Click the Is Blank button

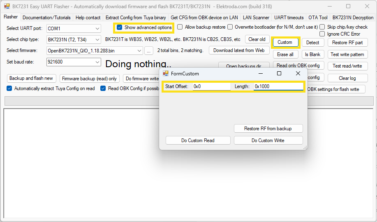[x=313, y=54]
